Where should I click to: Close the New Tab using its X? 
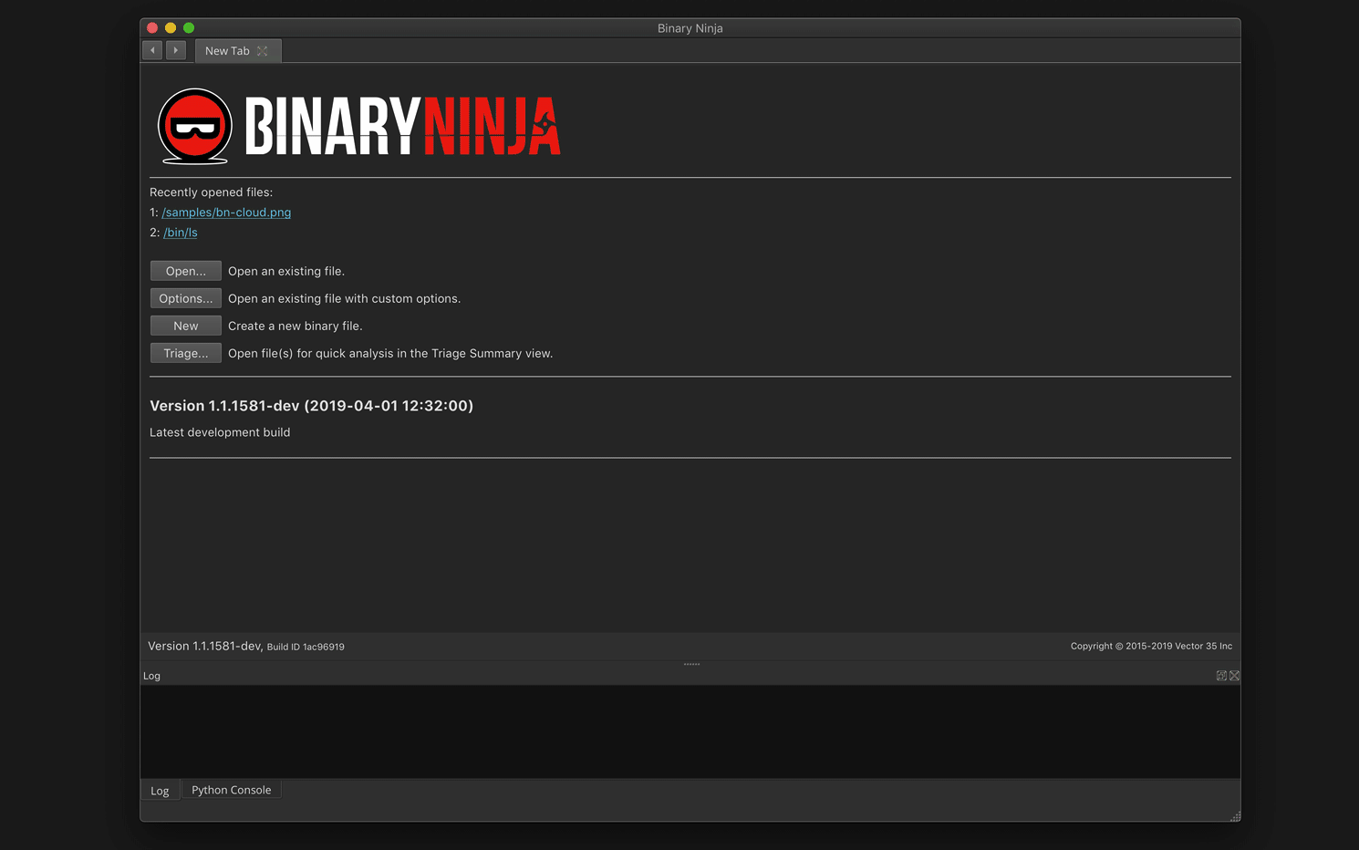264,50
